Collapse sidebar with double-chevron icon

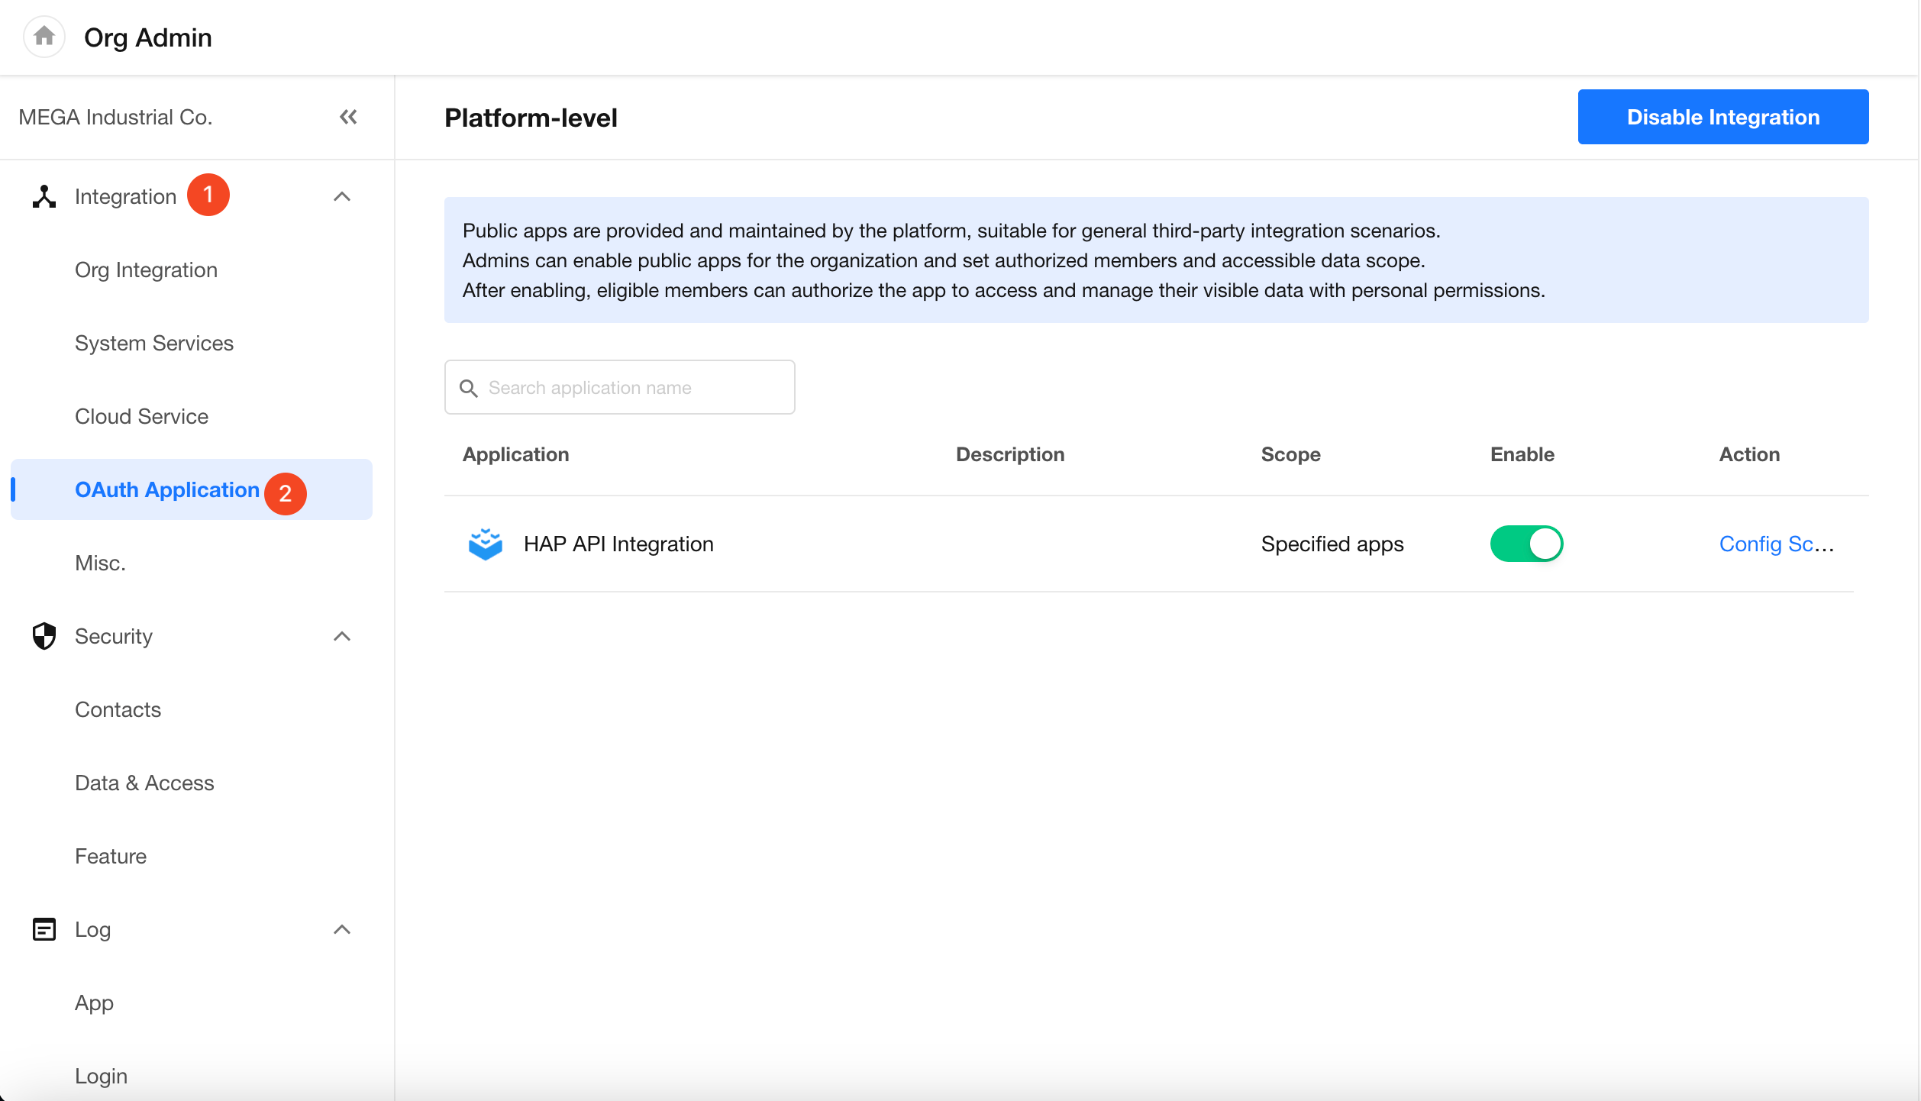[x=348, y=117]
